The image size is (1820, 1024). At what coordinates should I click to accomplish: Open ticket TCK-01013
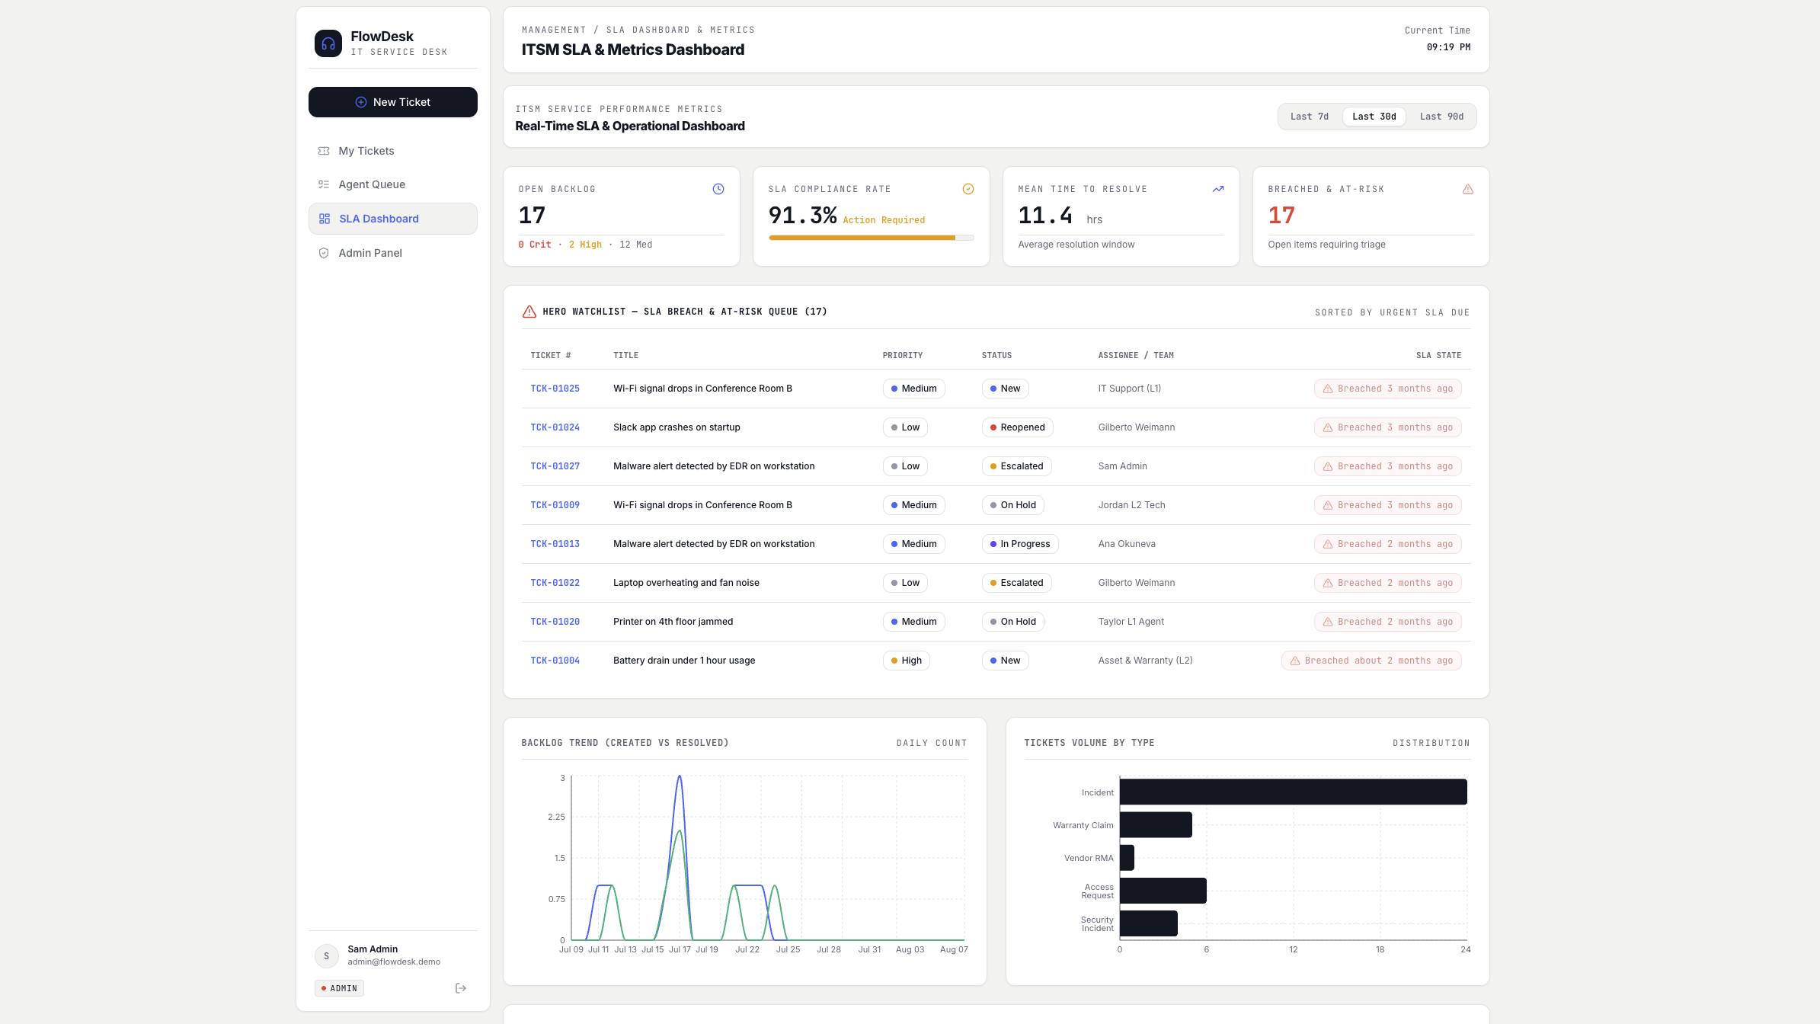pyautogui.click(x=555, y=544)
